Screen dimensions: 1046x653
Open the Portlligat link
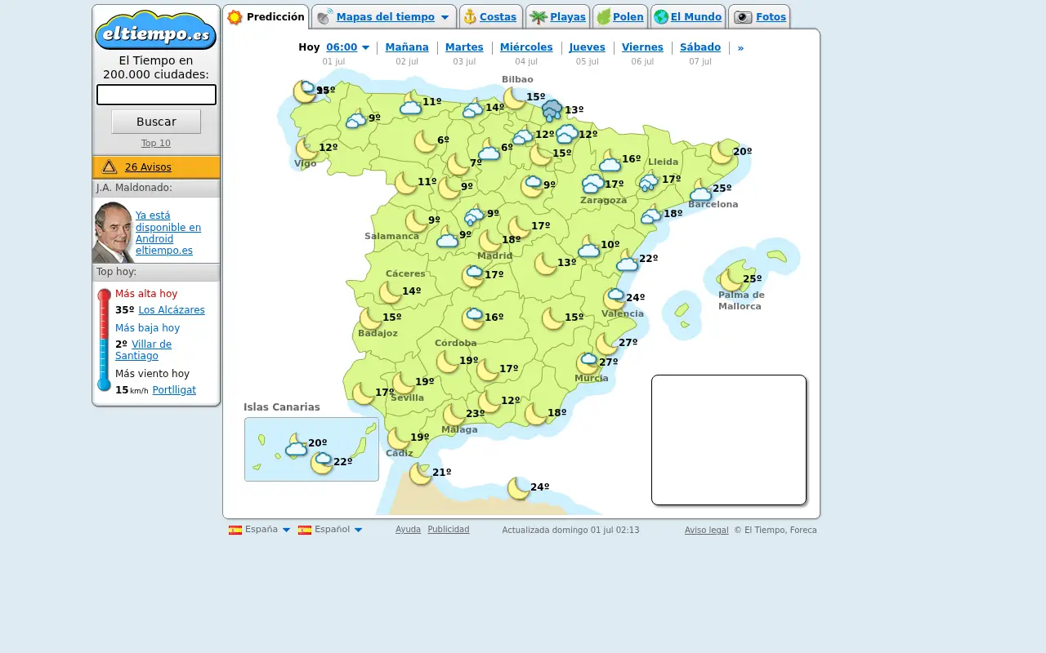pos(174,390)
